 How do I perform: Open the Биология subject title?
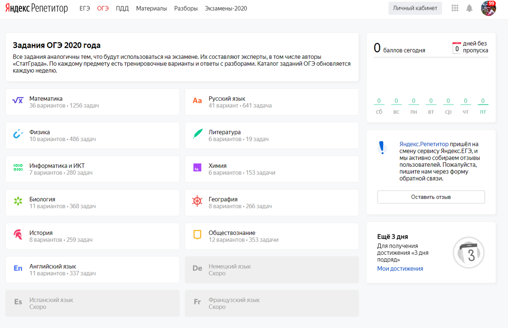tap(42, 199)
